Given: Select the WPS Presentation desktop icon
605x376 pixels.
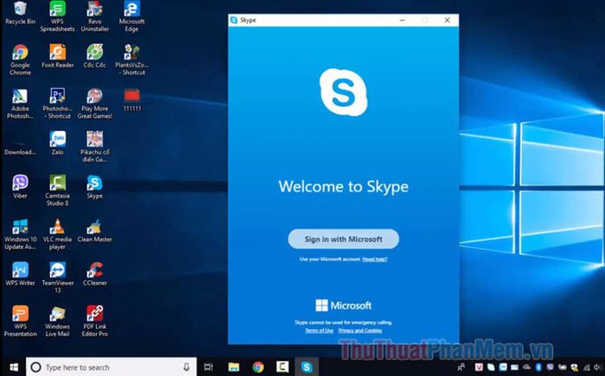Looking at the screenshot, I should click(20, 321).
